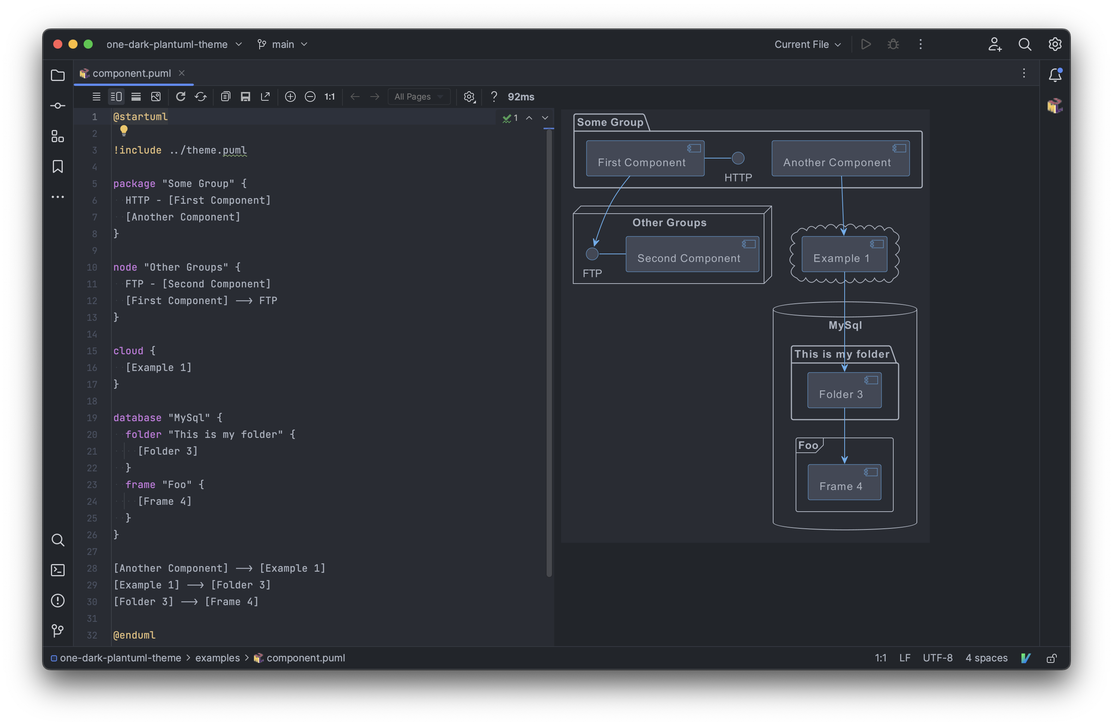
Task: Select the refresh/reload diagram icon
Action: pos(181,97)
